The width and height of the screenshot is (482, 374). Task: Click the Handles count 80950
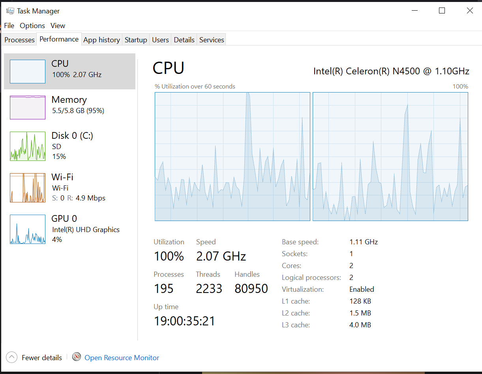click(251, 289)
